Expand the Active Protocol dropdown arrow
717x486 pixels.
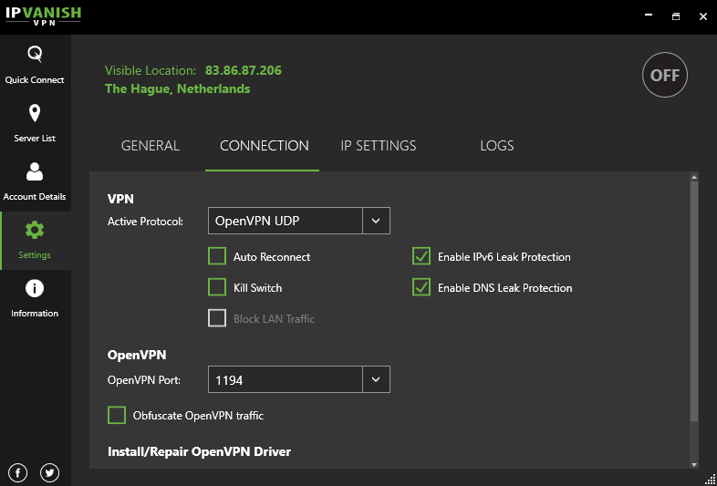click(x=377, y=221)
